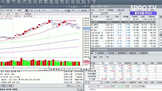Select the NXT radio in investor panel
The height and width of the screenshot is (91, 162).
[105, 57]
